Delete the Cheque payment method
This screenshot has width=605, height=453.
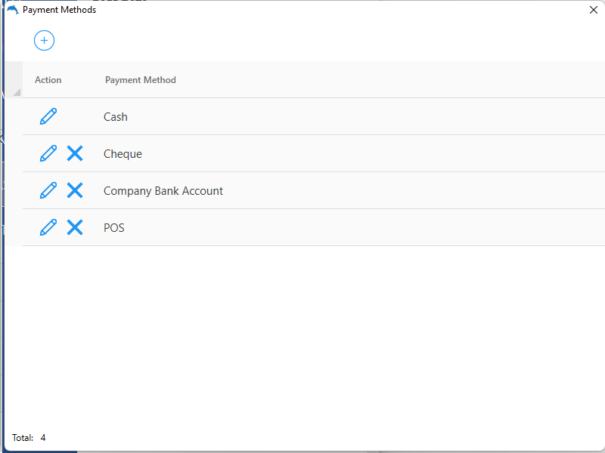(x=75, y=153)
